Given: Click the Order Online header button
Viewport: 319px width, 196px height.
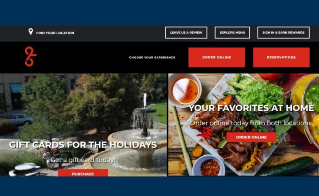Looking at the screenshot, I should (x=217, y=57).
